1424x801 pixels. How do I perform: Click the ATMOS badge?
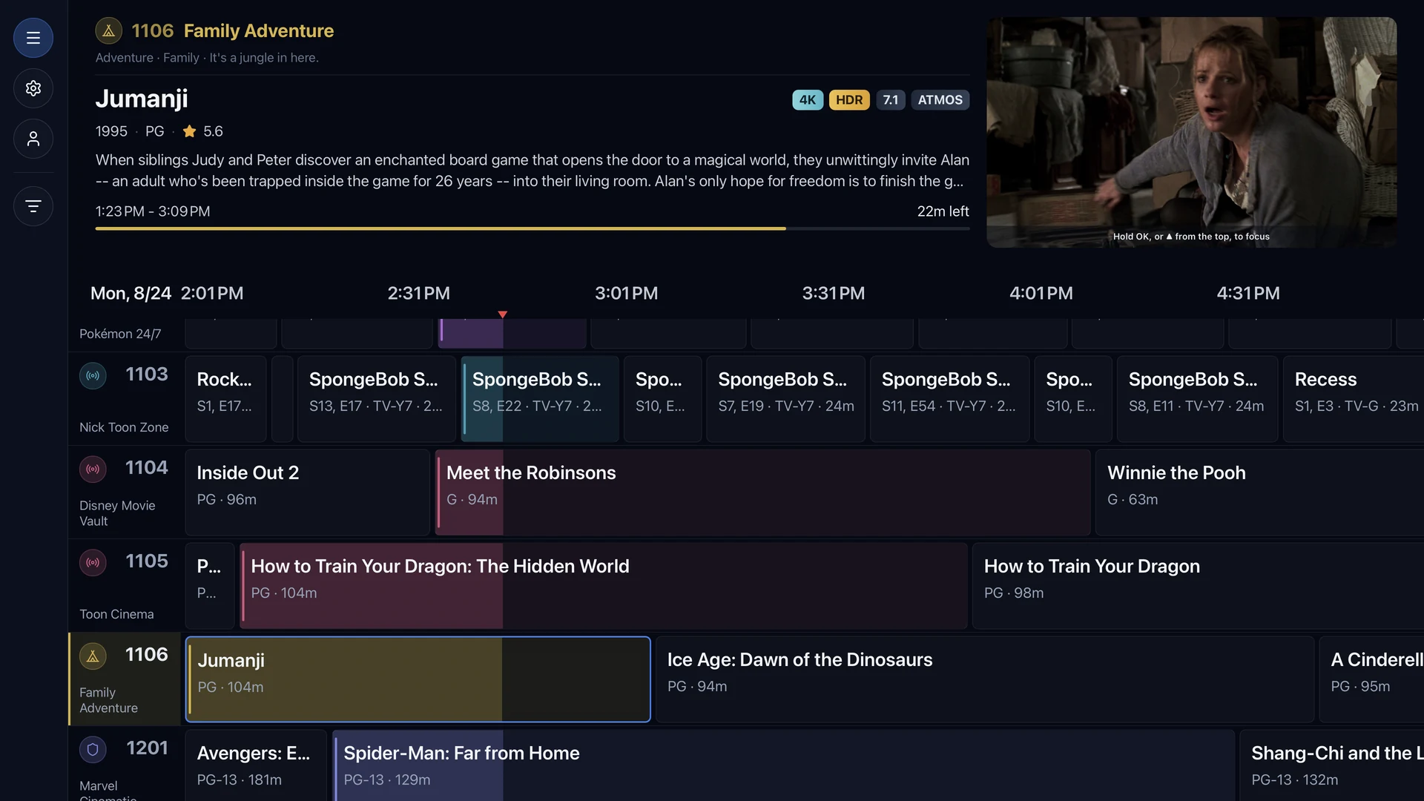click(940, 100)
